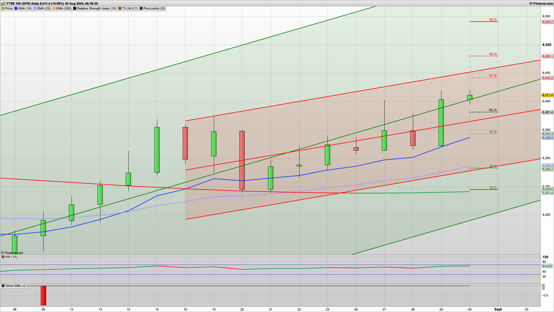
Task: Click the 8,480.1 R2 price tag
Action: pyautogui.click(x=547, y=56)
